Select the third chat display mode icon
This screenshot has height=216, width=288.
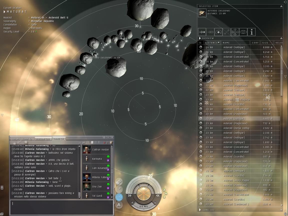pyautogui.click(x=99, y=142)
